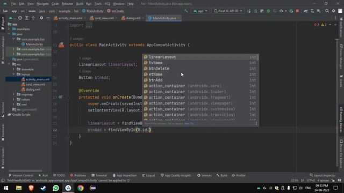The width and height of the screenshot is (344, 193).
Task: Collapse the java folder
Action: 9,34
